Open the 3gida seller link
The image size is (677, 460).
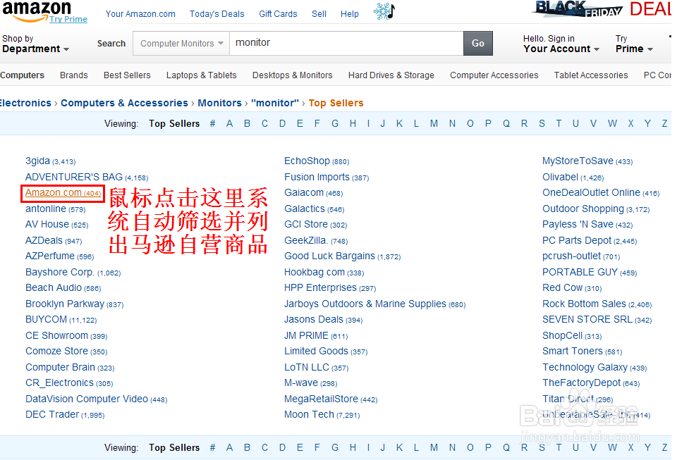click(51, 161)
